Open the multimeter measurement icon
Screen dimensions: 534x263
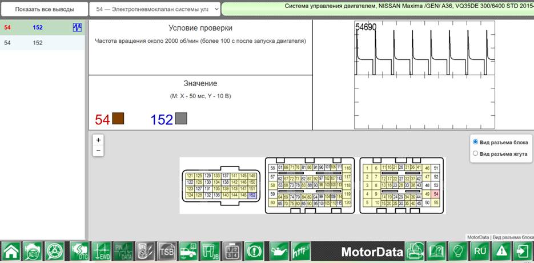click(x=144, y=252)
